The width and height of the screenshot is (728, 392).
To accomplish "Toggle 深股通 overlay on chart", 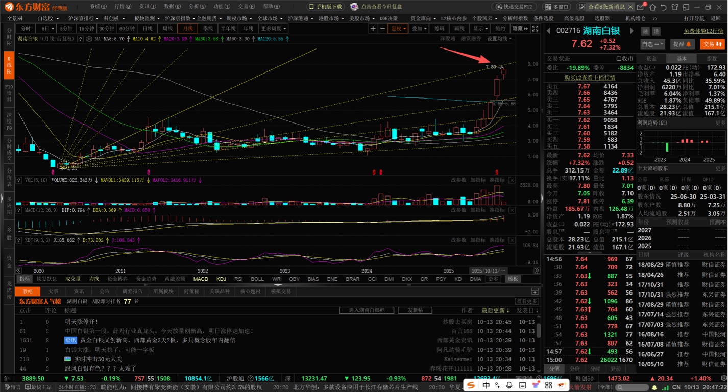I will 448,39.
